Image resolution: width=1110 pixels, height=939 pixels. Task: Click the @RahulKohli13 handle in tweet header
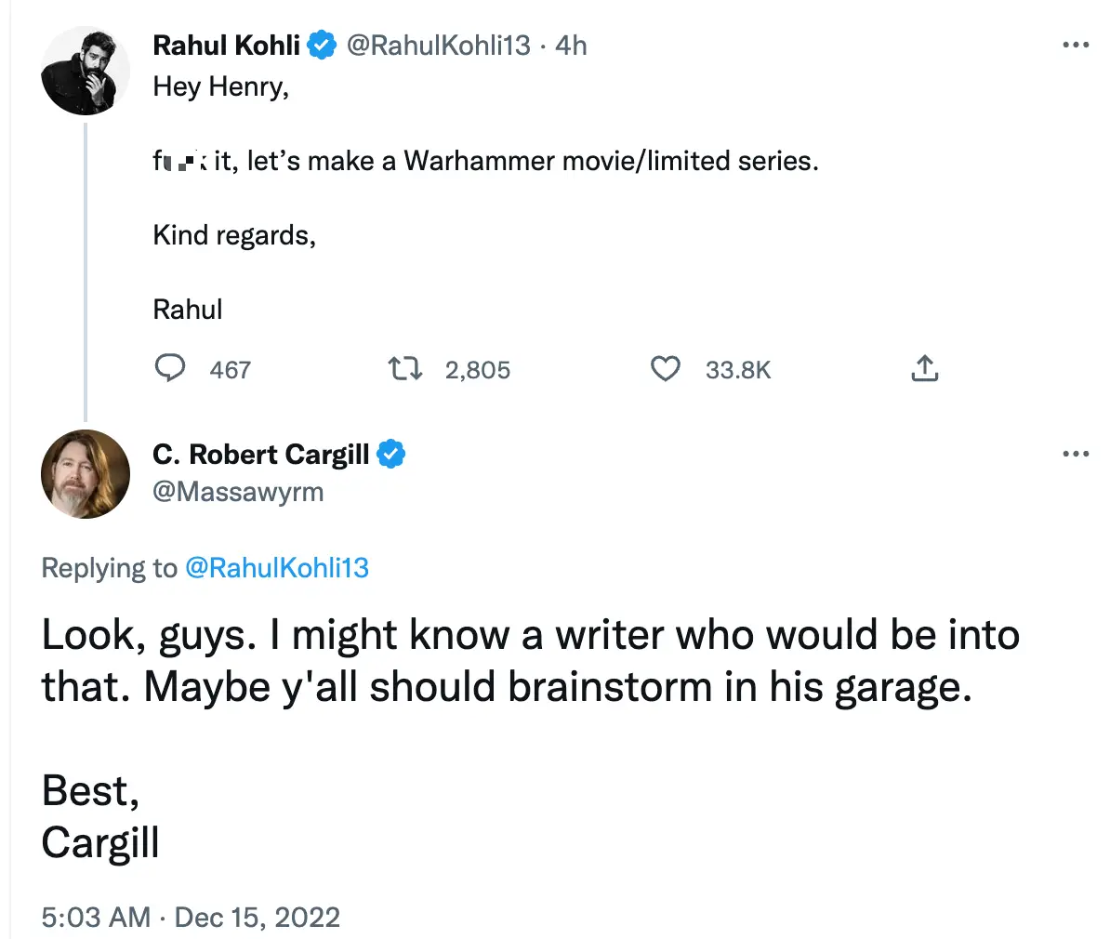pos(438,46)
